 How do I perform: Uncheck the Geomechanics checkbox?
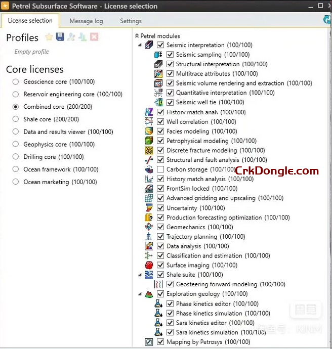160,227
